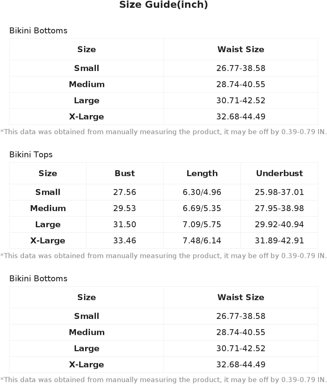Viewport: 327px width, 384px height.
Task: Select the 32.68-44.49 value in last table
Action: pos(241,365)
